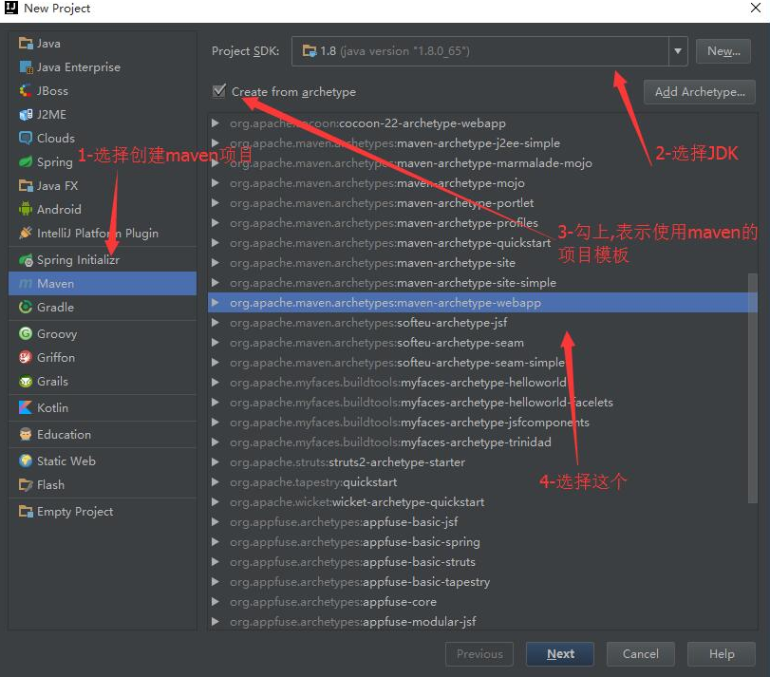
Task: Open the Help button
Action: click(x=722, y=654)
